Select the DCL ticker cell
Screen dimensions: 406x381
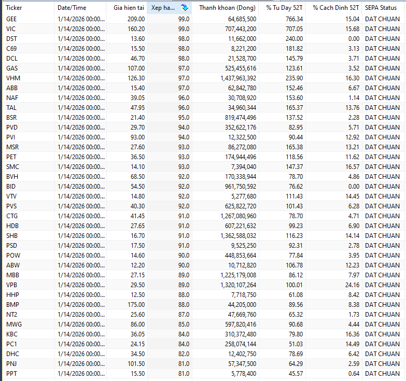click(12, 58)
